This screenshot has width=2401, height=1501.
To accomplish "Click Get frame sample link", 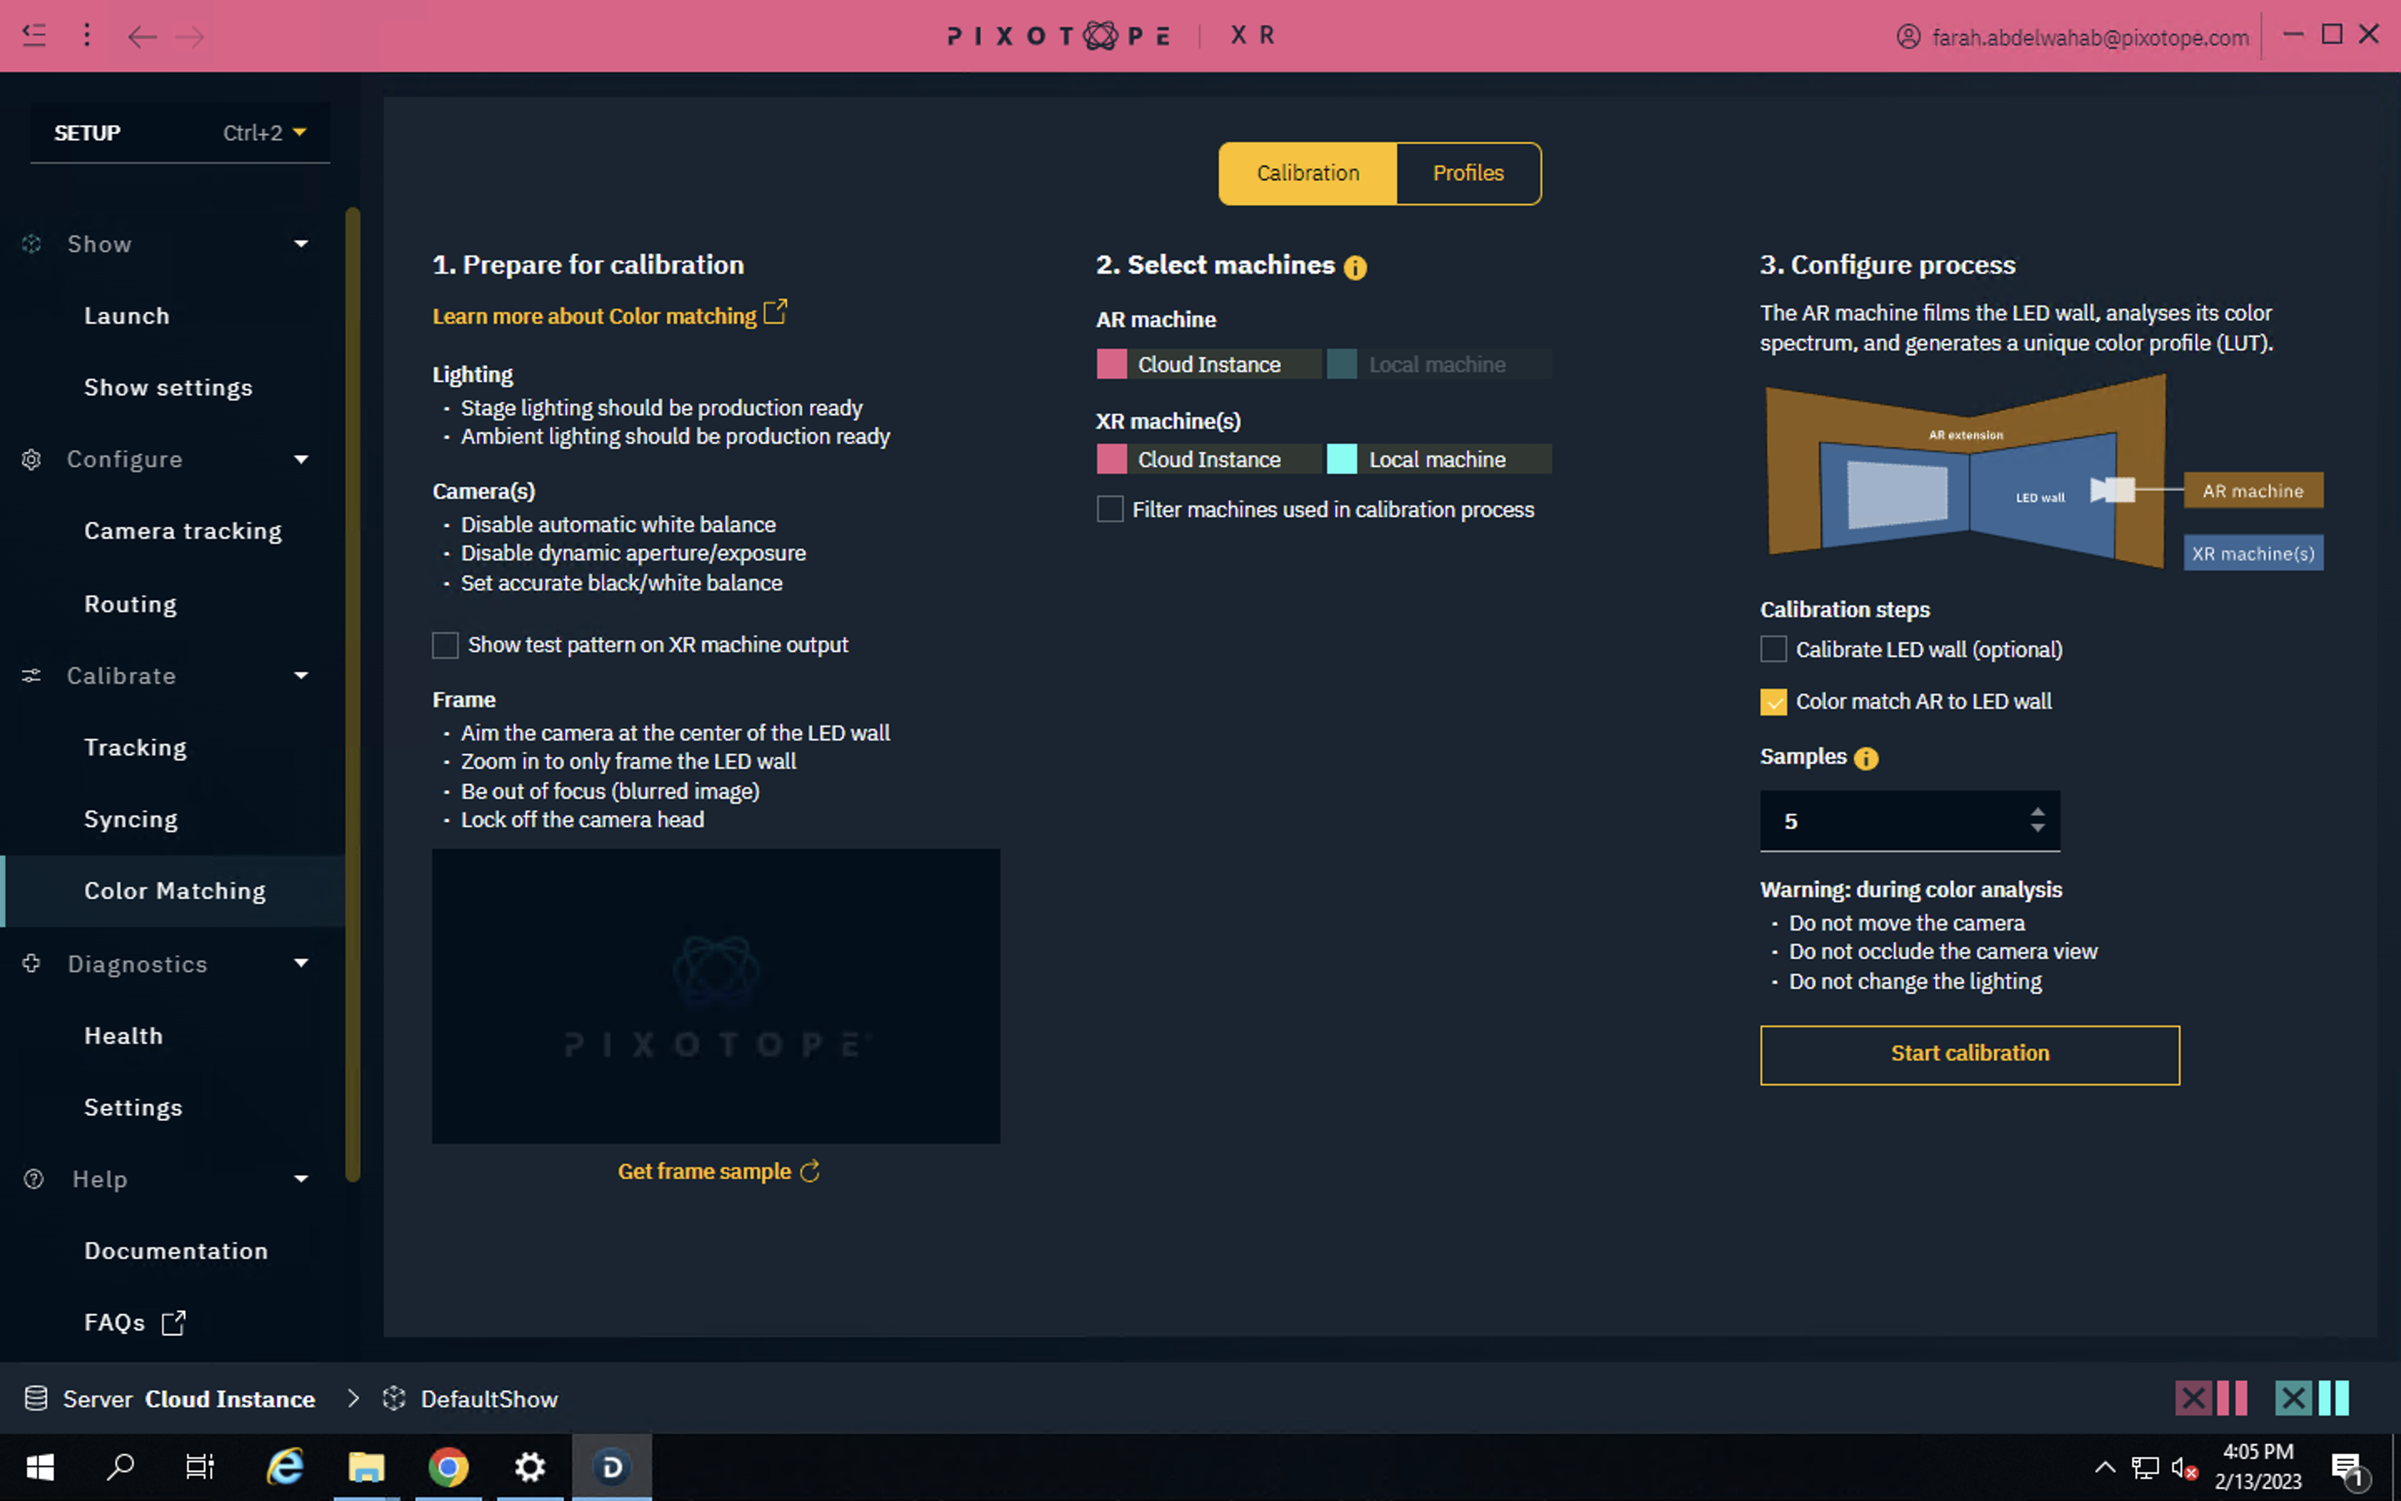I will coord(704,1172).
